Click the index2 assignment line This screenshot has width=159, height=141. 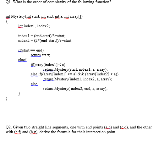pyautogui.click(x=45, y=41)
